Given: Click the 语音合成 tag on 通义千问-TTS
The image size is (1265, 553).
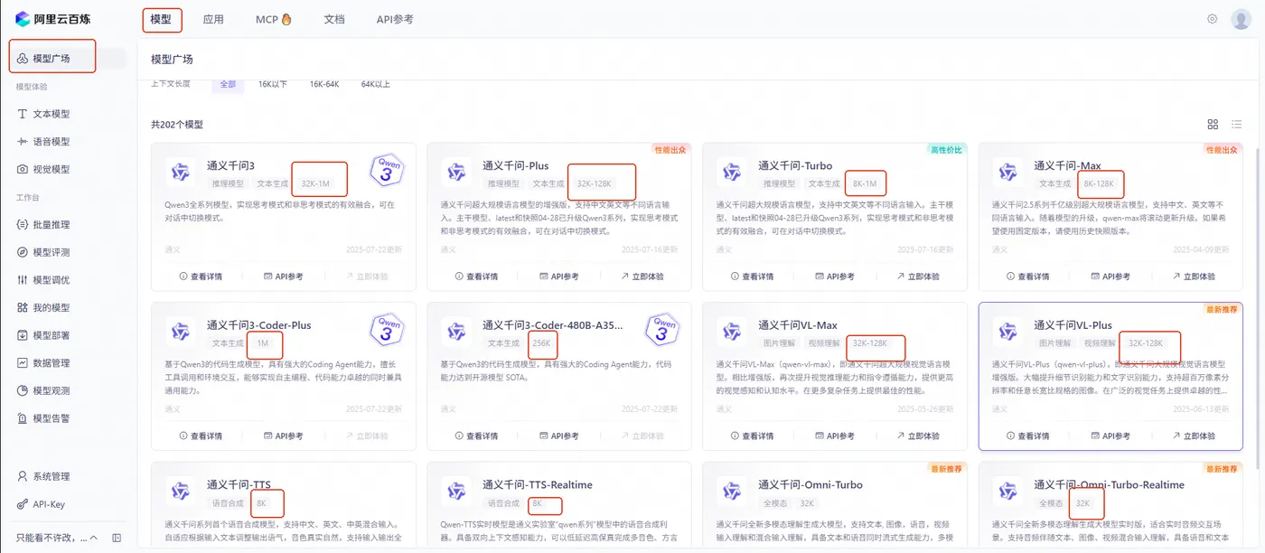Looking at the screenshot, I should pyautogui.click(x=227, y=502).
